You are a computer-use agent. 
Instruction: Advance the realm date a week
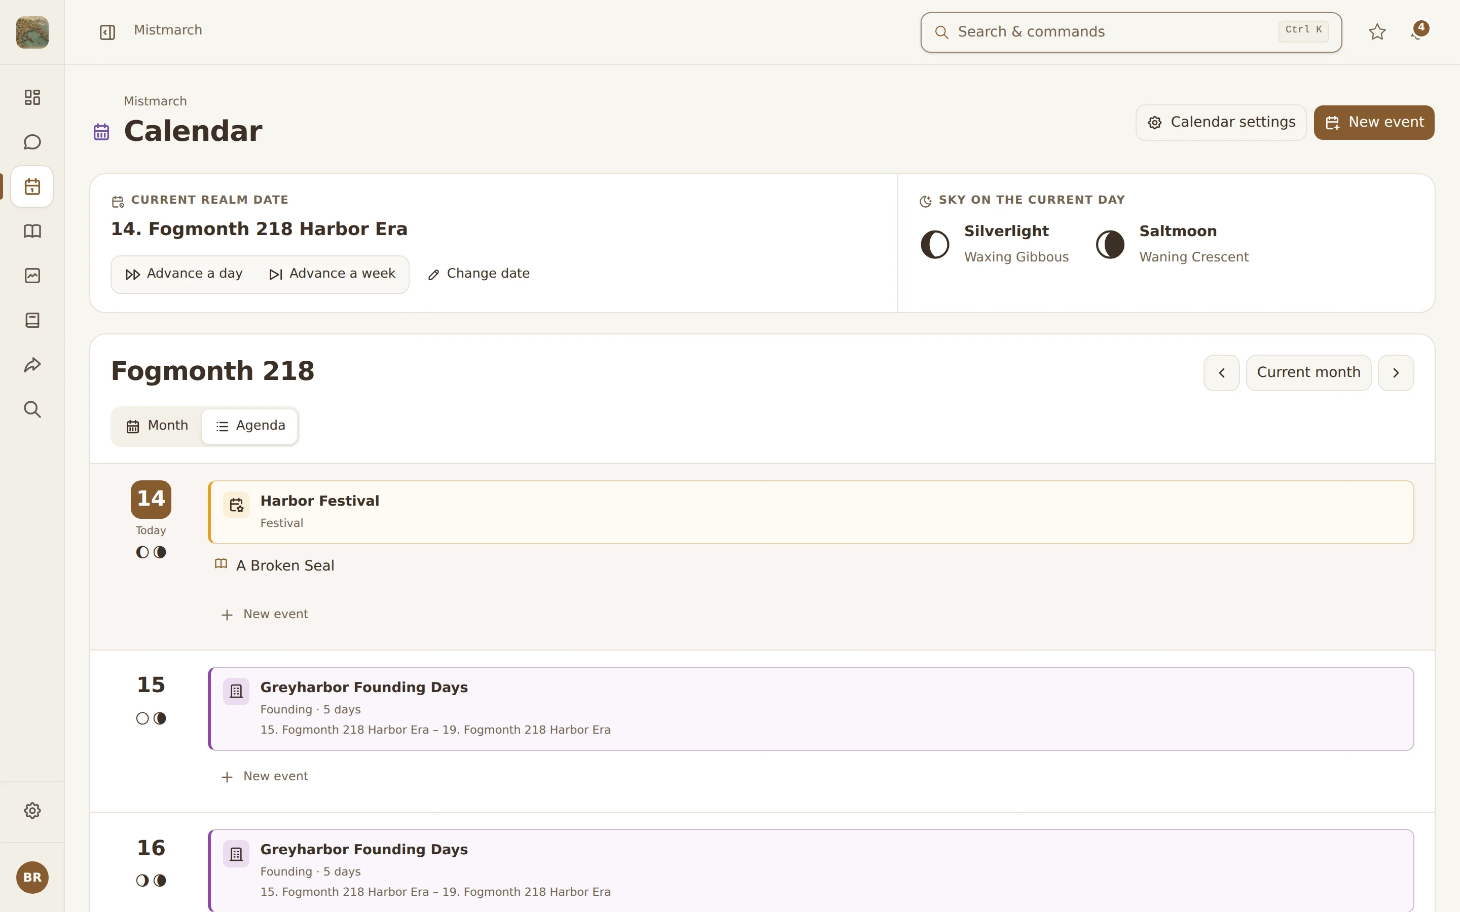[332, 274]
